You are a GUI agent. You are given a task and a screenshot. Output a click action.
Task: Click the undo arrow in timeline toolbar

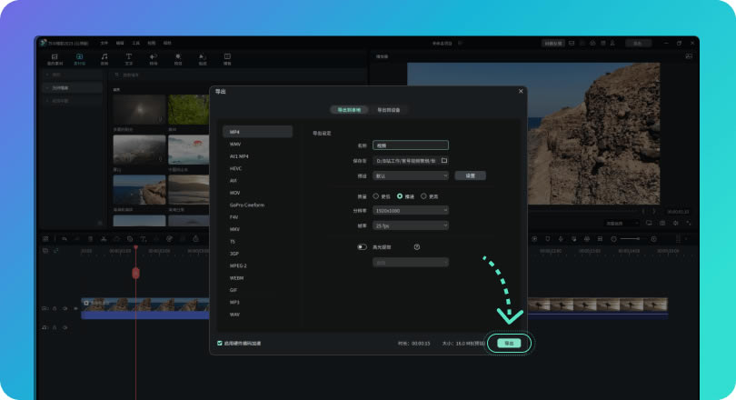click(64, 238)
